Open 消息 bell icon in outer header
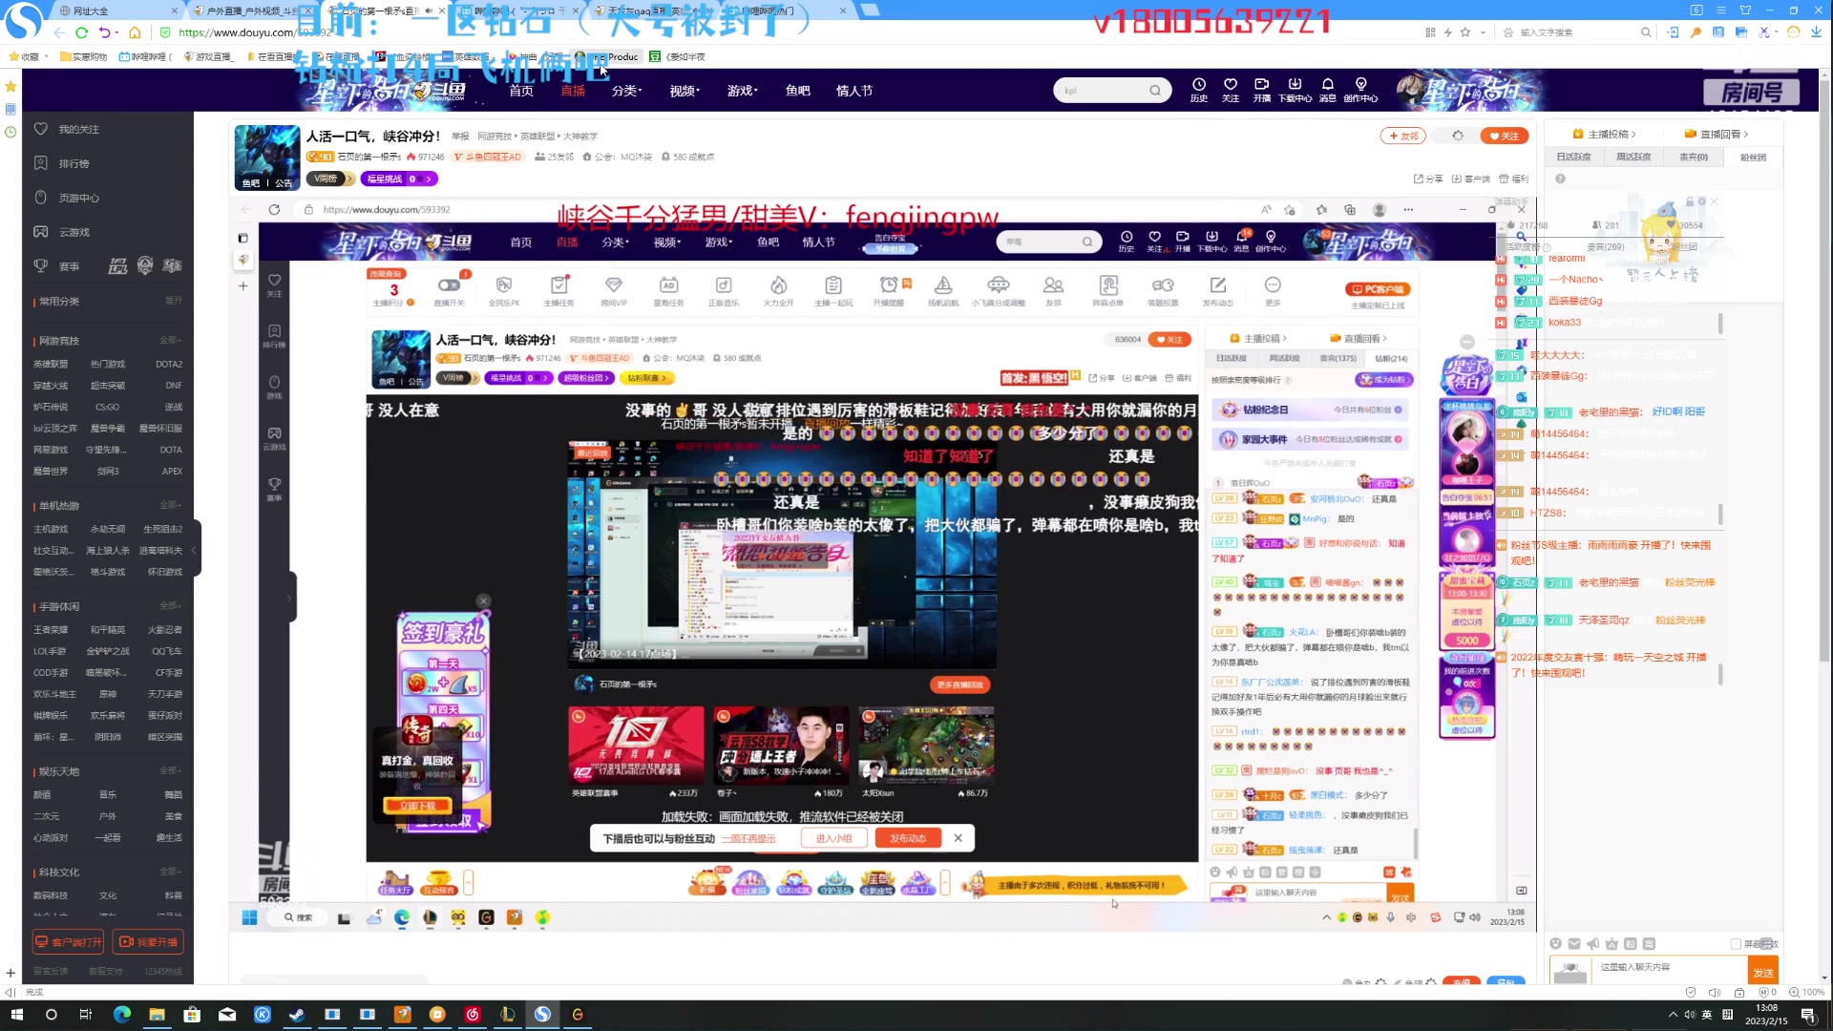This screenshot has width=1833, height=1031. (1327, 90)
